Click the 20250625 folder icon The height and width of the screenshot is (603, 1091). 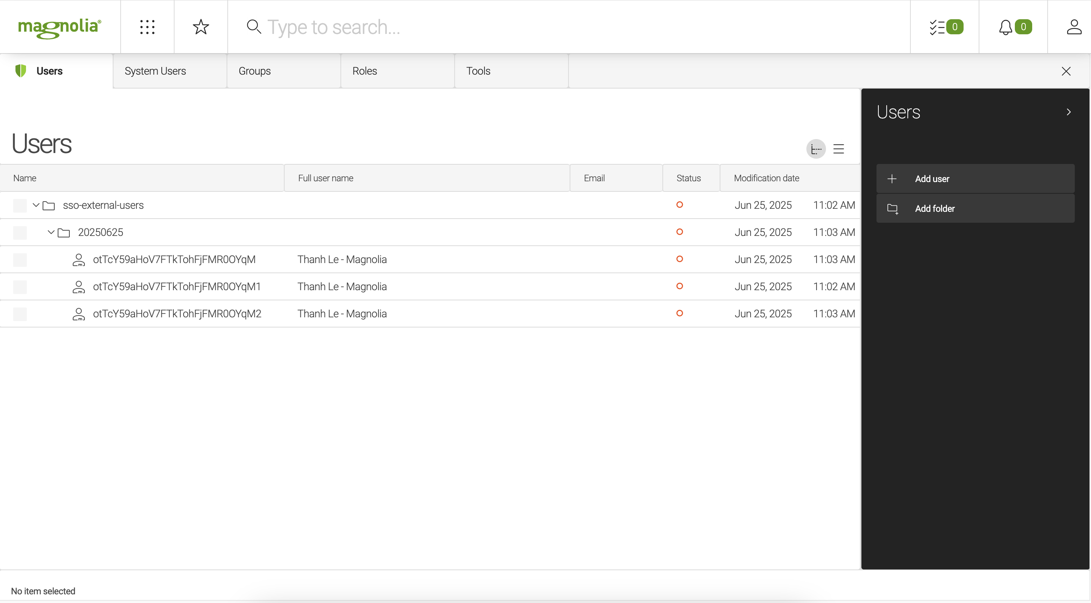64,233
